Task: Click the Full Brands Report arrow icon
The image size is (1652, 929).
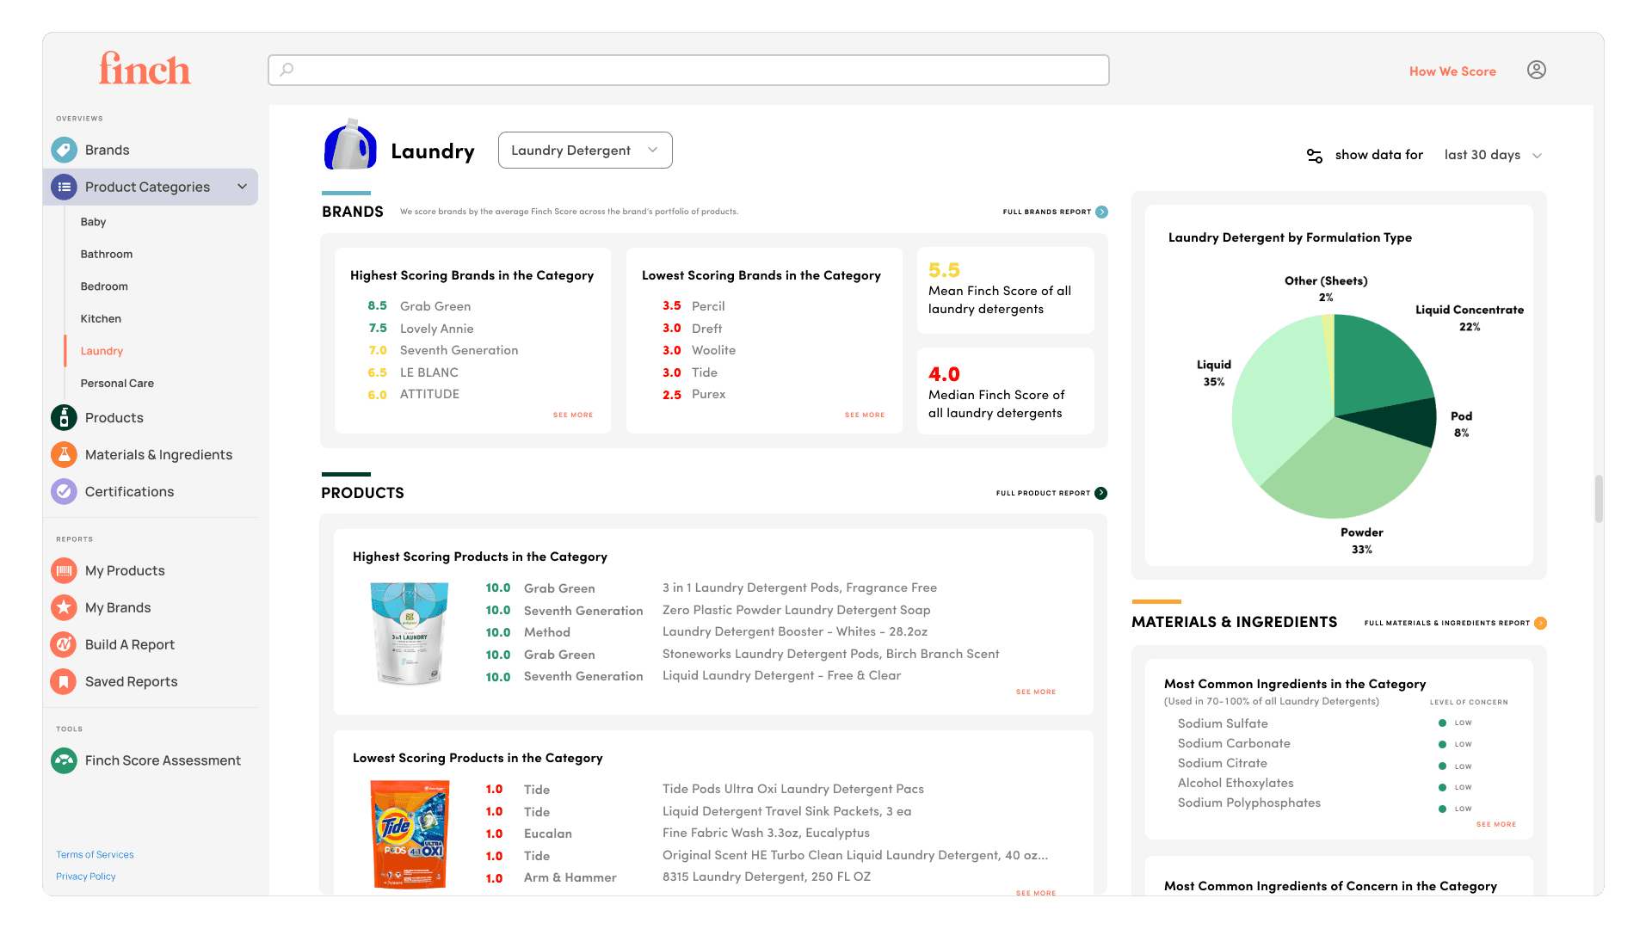Action: 1101,212
